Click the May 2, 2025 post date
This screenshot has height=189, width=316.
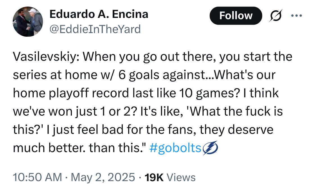pyautogui.click(x=103, y=177)
